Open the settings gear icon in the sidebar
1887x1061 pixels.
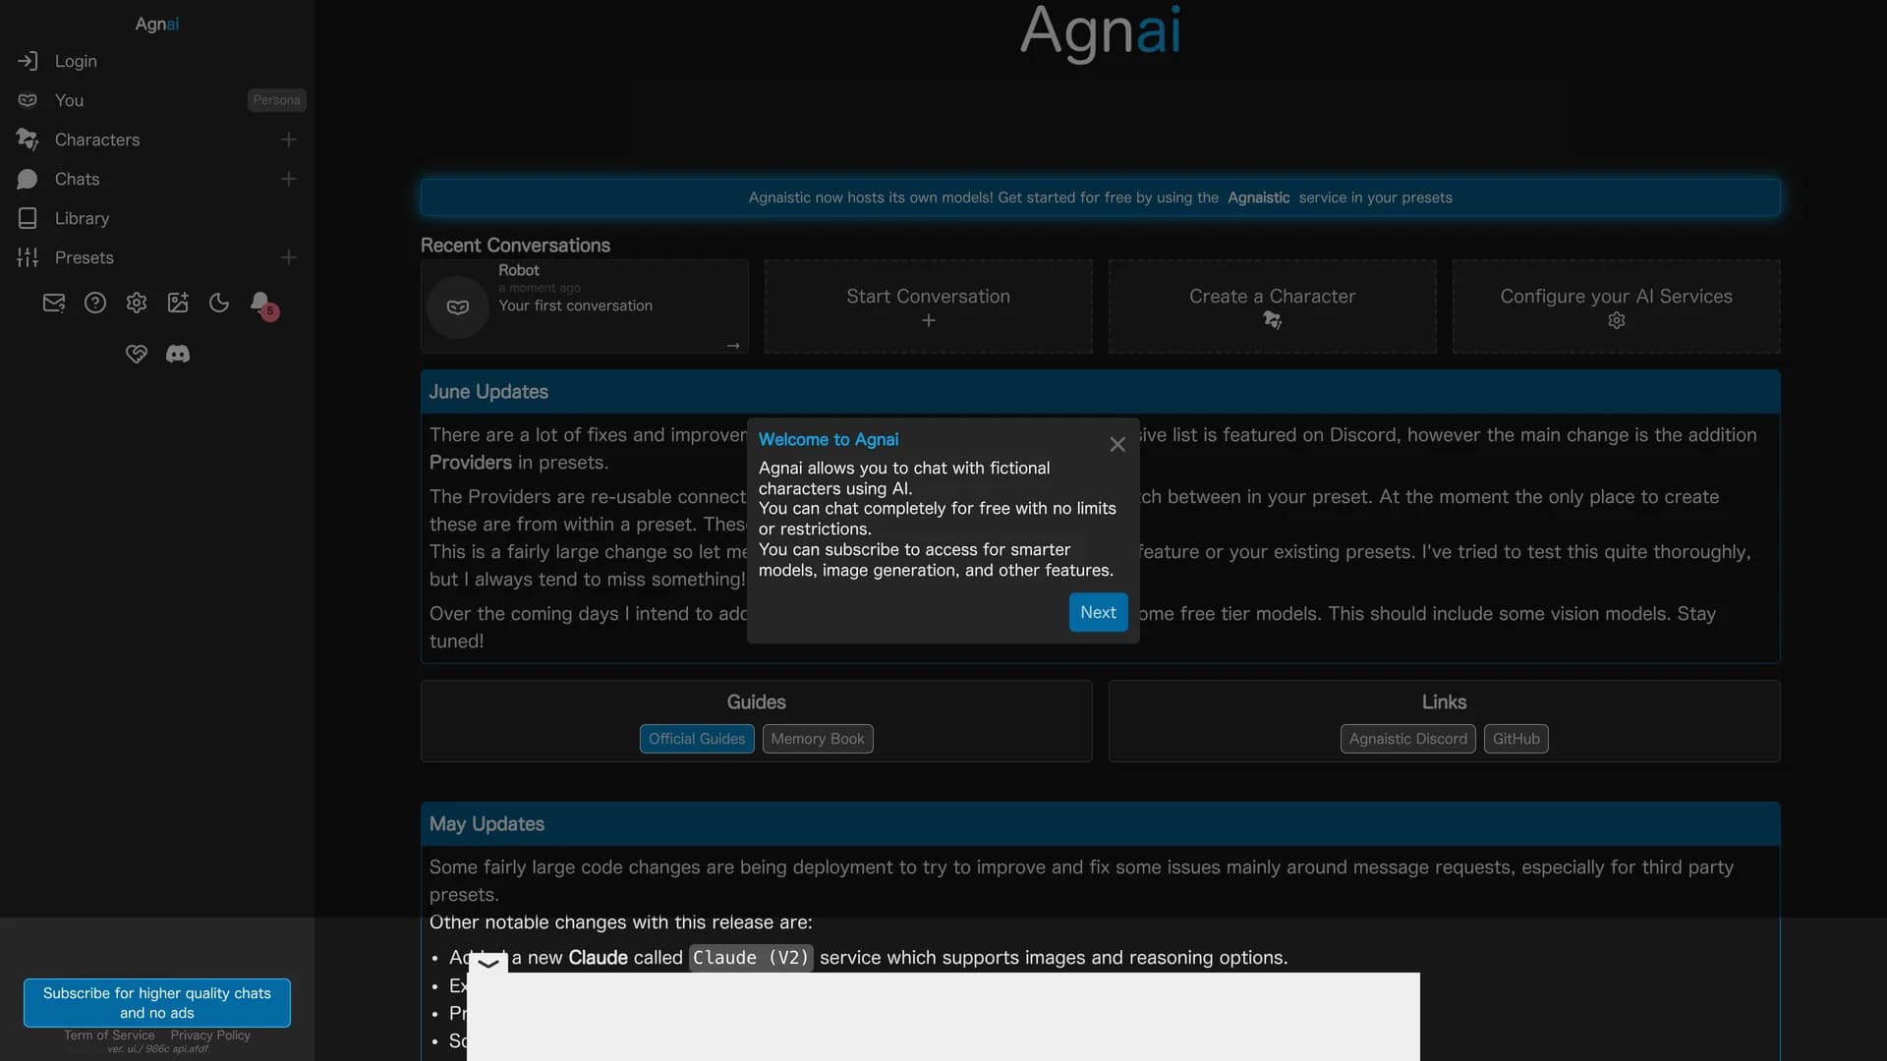pyautogui.click(x=137, y=303)
